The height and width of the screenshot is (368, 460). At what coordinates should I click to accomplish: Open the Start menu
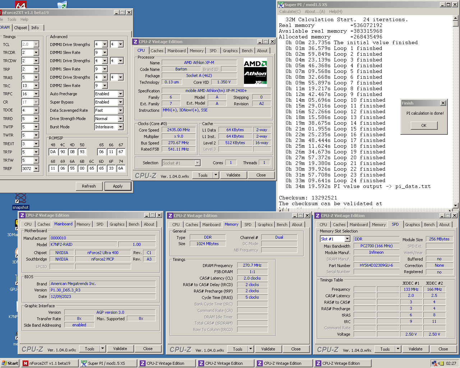10,363
